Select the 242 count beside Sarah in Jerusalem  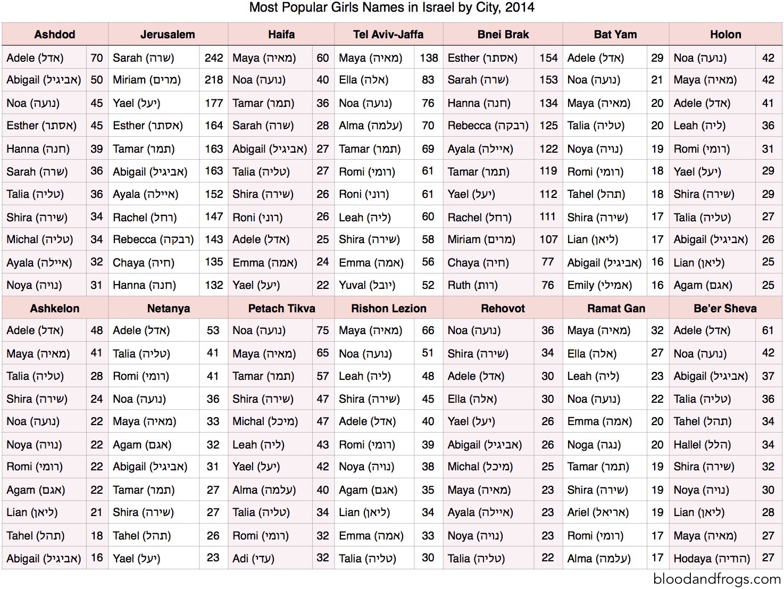tap(214, 58)
